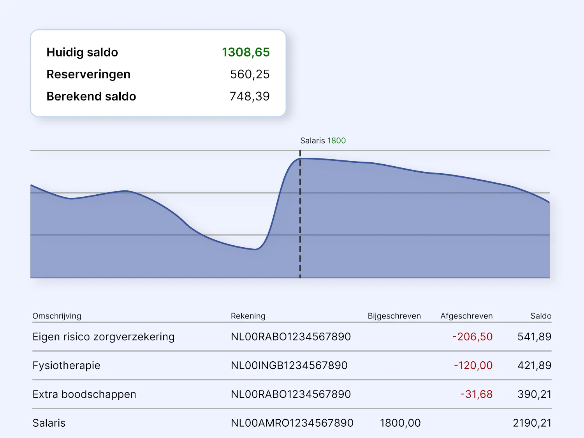Click the Salaris 1800 chart marker label
This screenshot has height=438, width=584.
click(323, 141)
